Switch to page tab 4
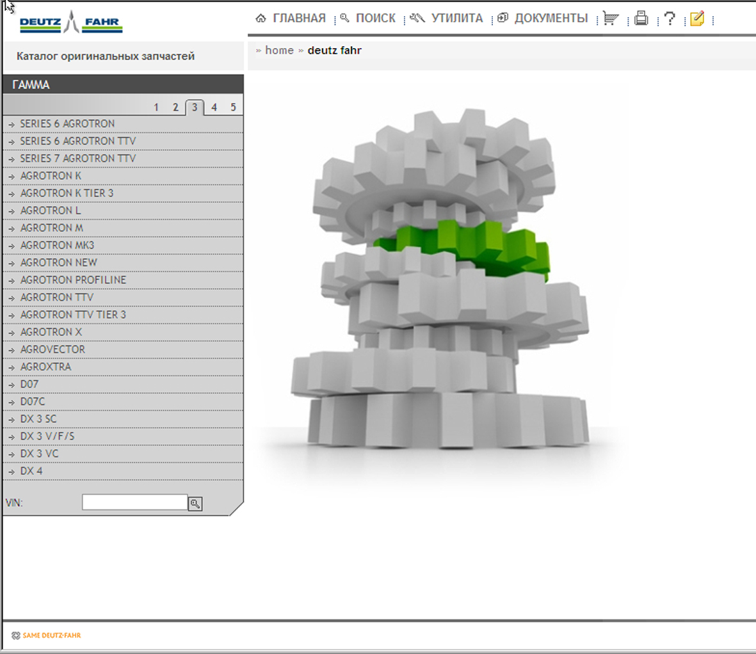 tap(214, 108)
